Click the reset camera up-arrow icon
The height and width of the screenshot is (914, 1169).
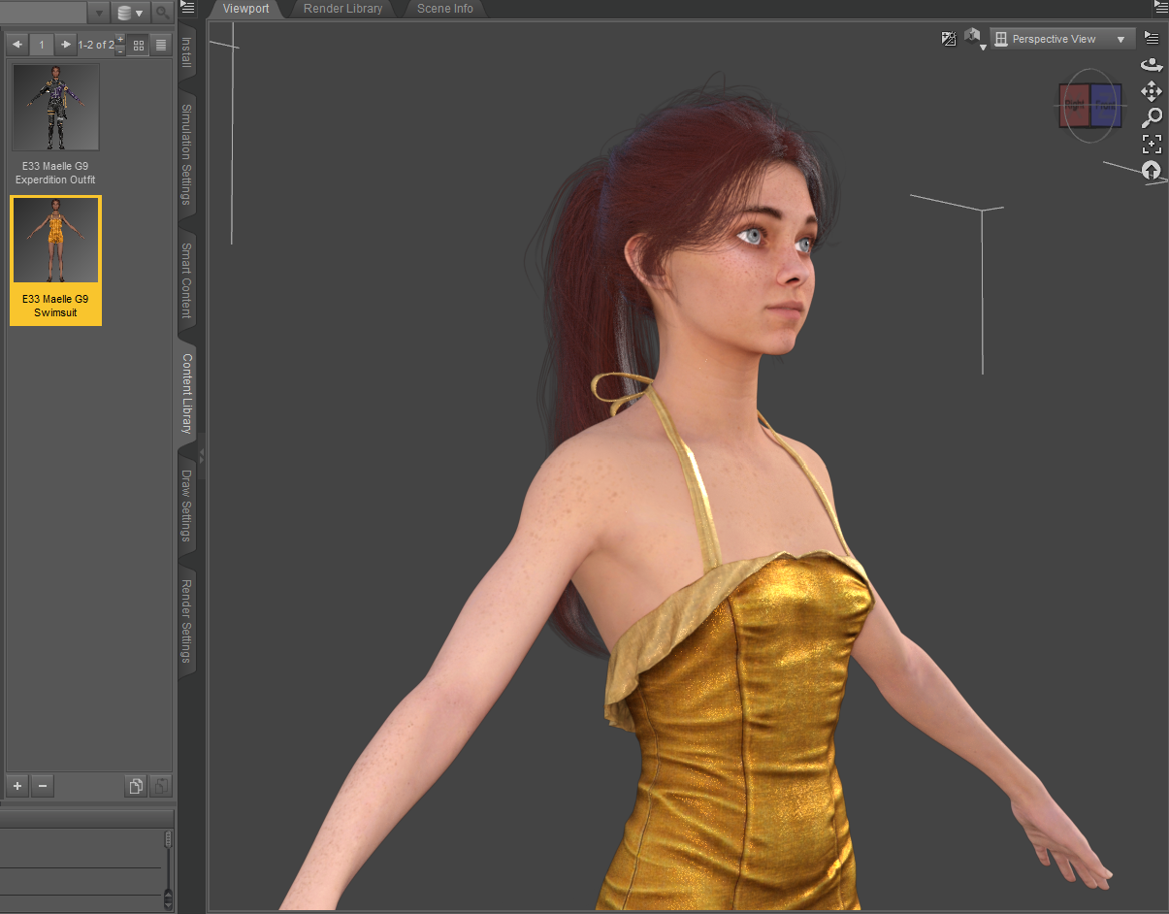(1152, 171)
